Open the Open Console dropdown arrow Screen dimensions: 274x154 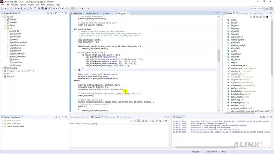(169, 121)
